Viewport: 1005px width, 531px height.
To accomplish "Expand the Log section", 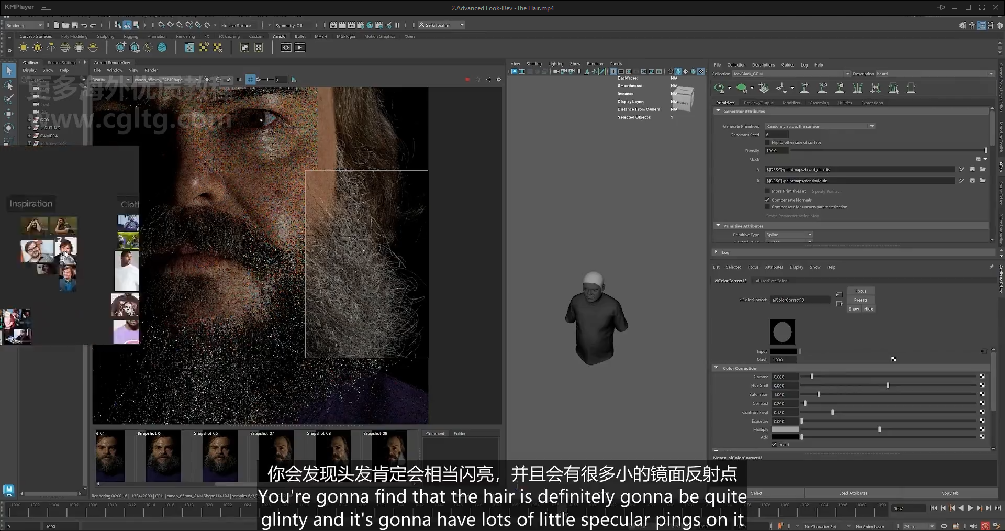I will pyautogui.click(x=717, y=252).
